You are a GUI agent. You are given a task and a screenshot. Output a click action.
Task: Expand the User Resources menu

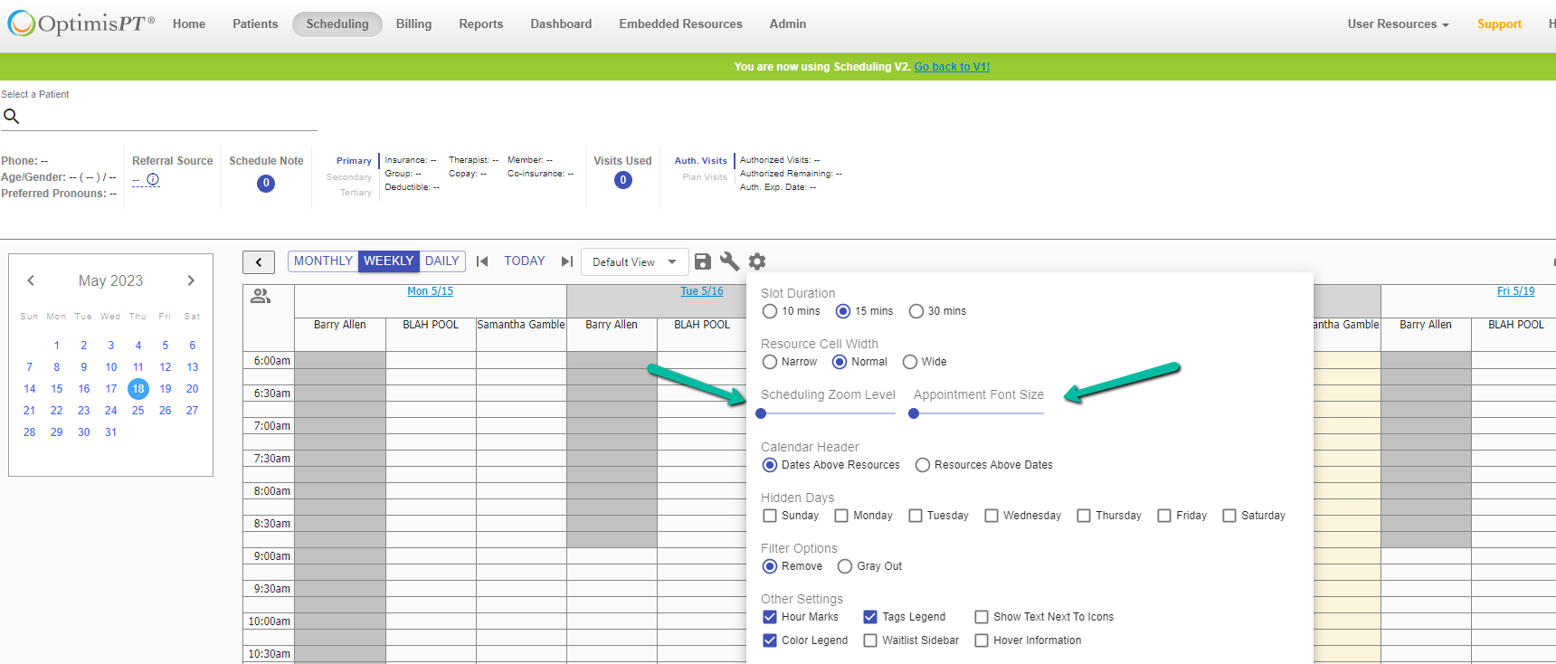coord(1397,24)
